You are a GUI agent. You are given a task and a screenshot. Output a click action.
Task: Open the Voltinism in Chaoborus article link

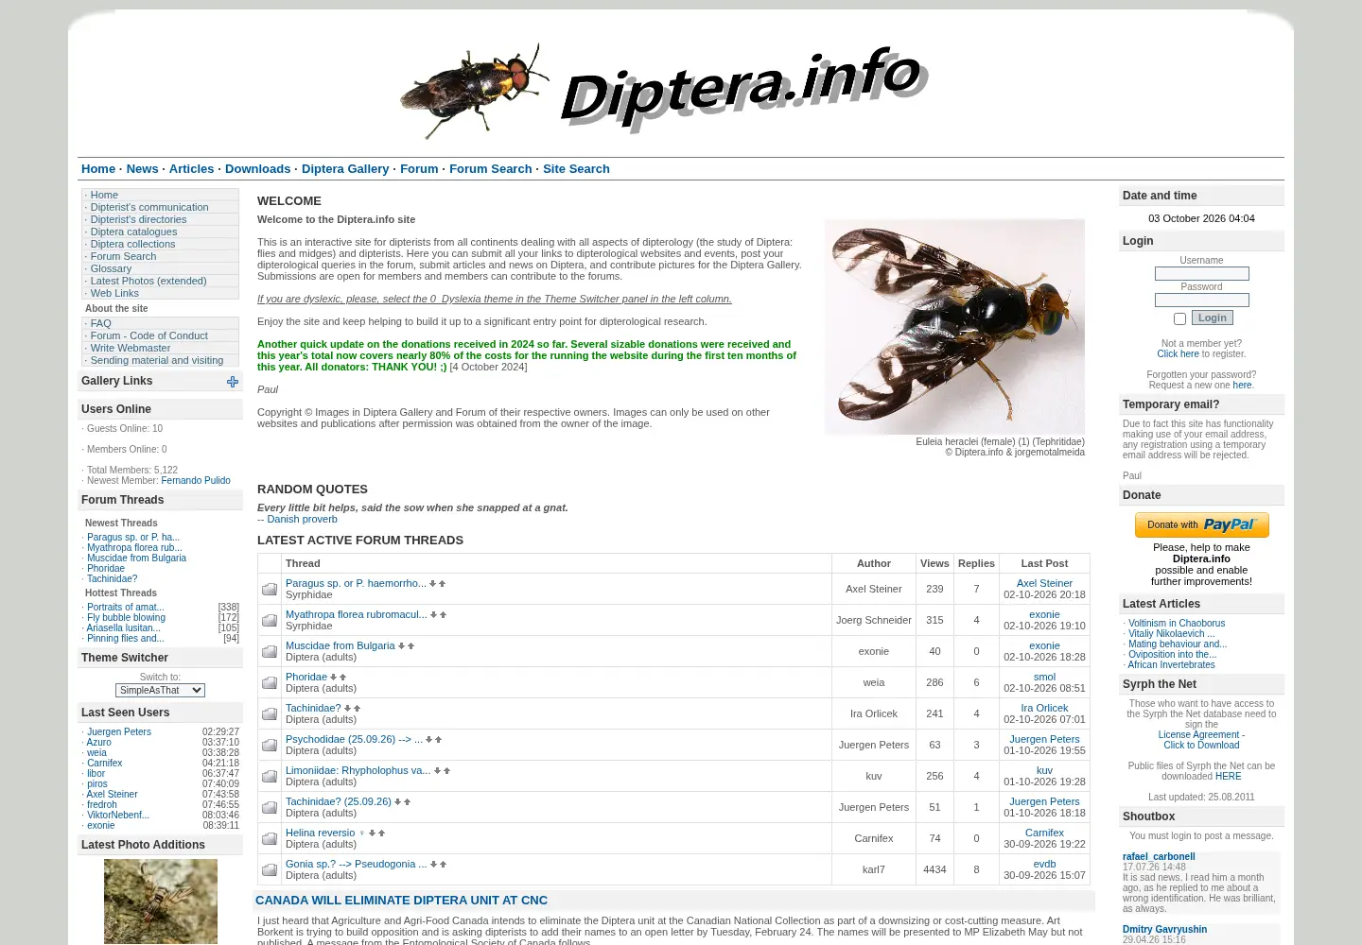(1177, 624)
